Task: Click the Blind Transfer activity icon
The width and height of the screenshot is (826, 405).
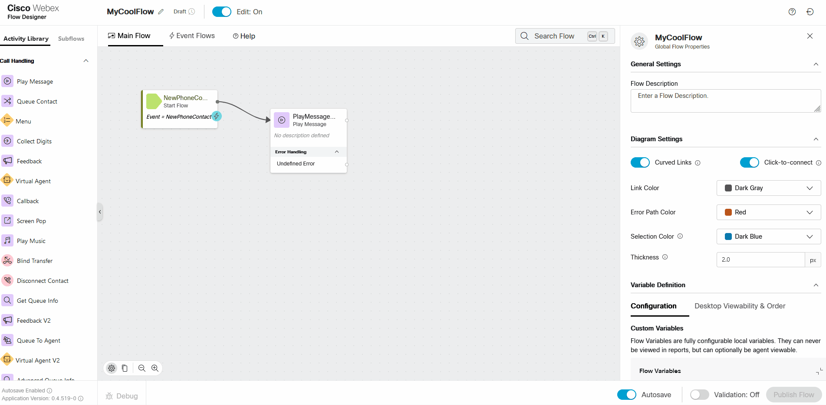Action: pos(7,260)
